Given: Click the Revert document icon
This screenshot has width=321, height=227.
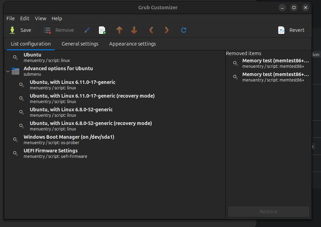Looking at the screenshot, I should click(281, 30).
